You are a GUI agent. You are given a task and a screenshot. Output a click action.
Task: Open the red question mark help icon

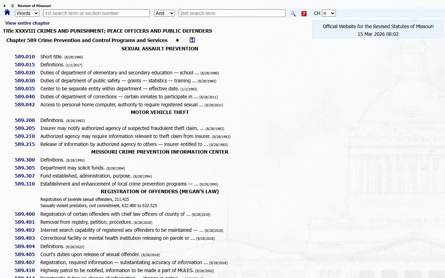click(304, 14)
